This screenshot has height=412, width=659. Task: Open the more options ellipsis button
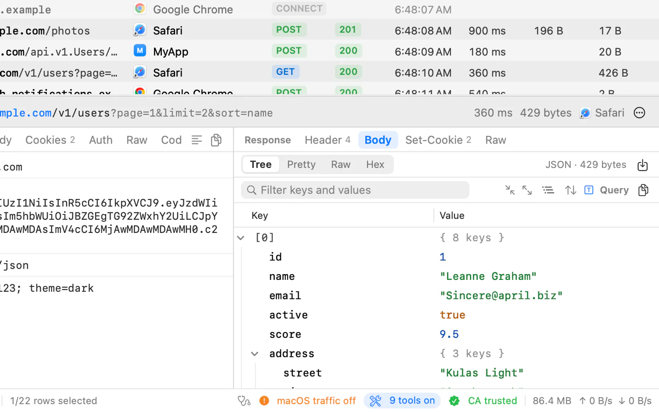pyautogui.click(x=639, y=113)
